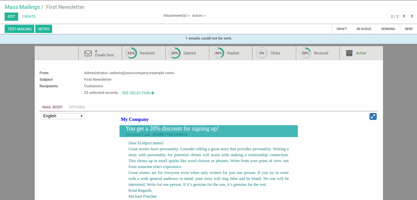
Task: Open the Opened 60% pie indicator
Action: [175, 53]
